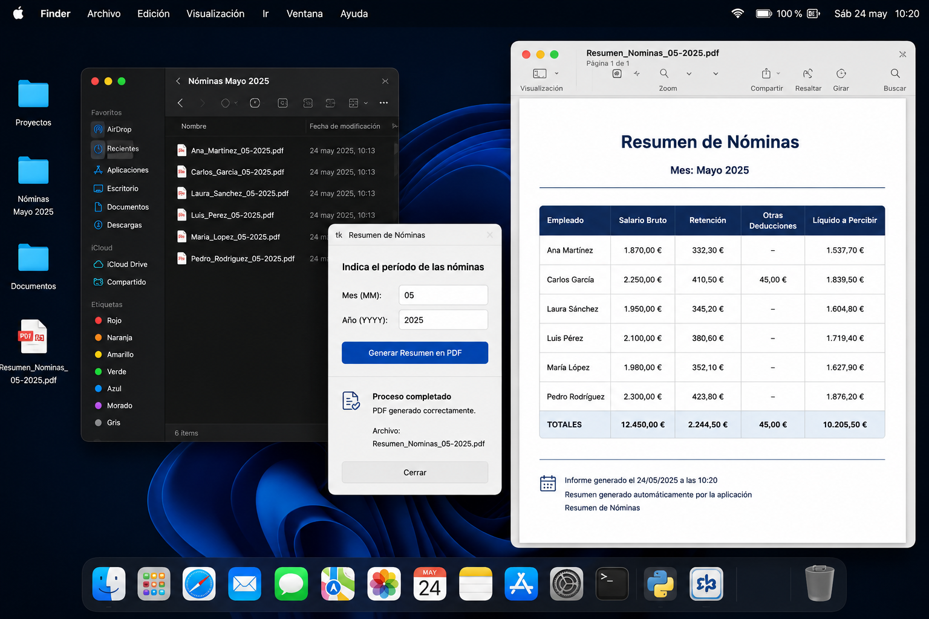The height and width of the screenshot is (619, 929).
Task: Click the Finder menu in the menu bar
Action: tap(56, 13)
